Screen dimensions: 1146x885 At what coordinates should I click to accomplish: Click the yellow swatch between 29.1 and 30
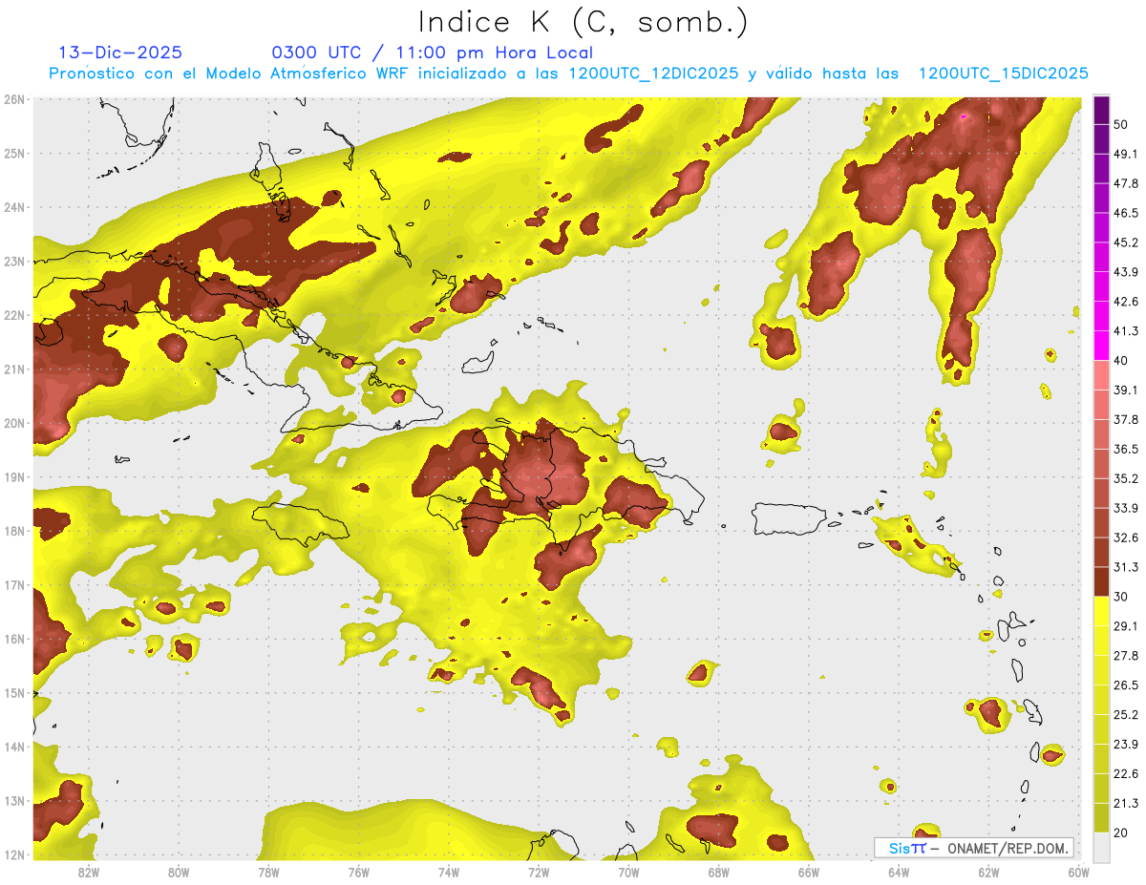click(x=1101, y=611)
